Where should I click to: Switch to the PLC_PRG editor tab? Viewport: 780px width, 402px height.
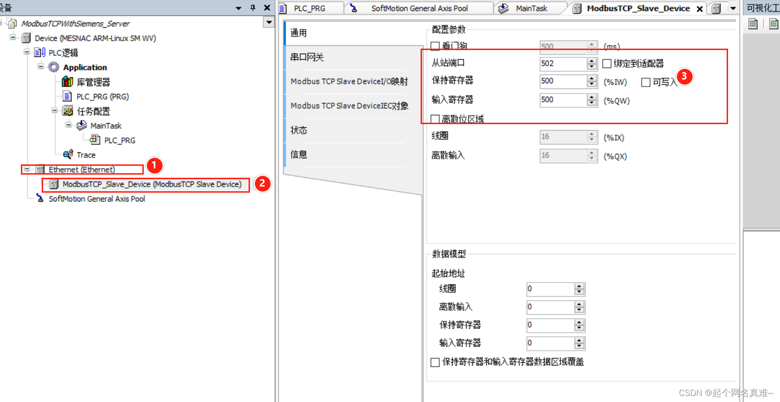pyautogui.click(x=310, y=8)
